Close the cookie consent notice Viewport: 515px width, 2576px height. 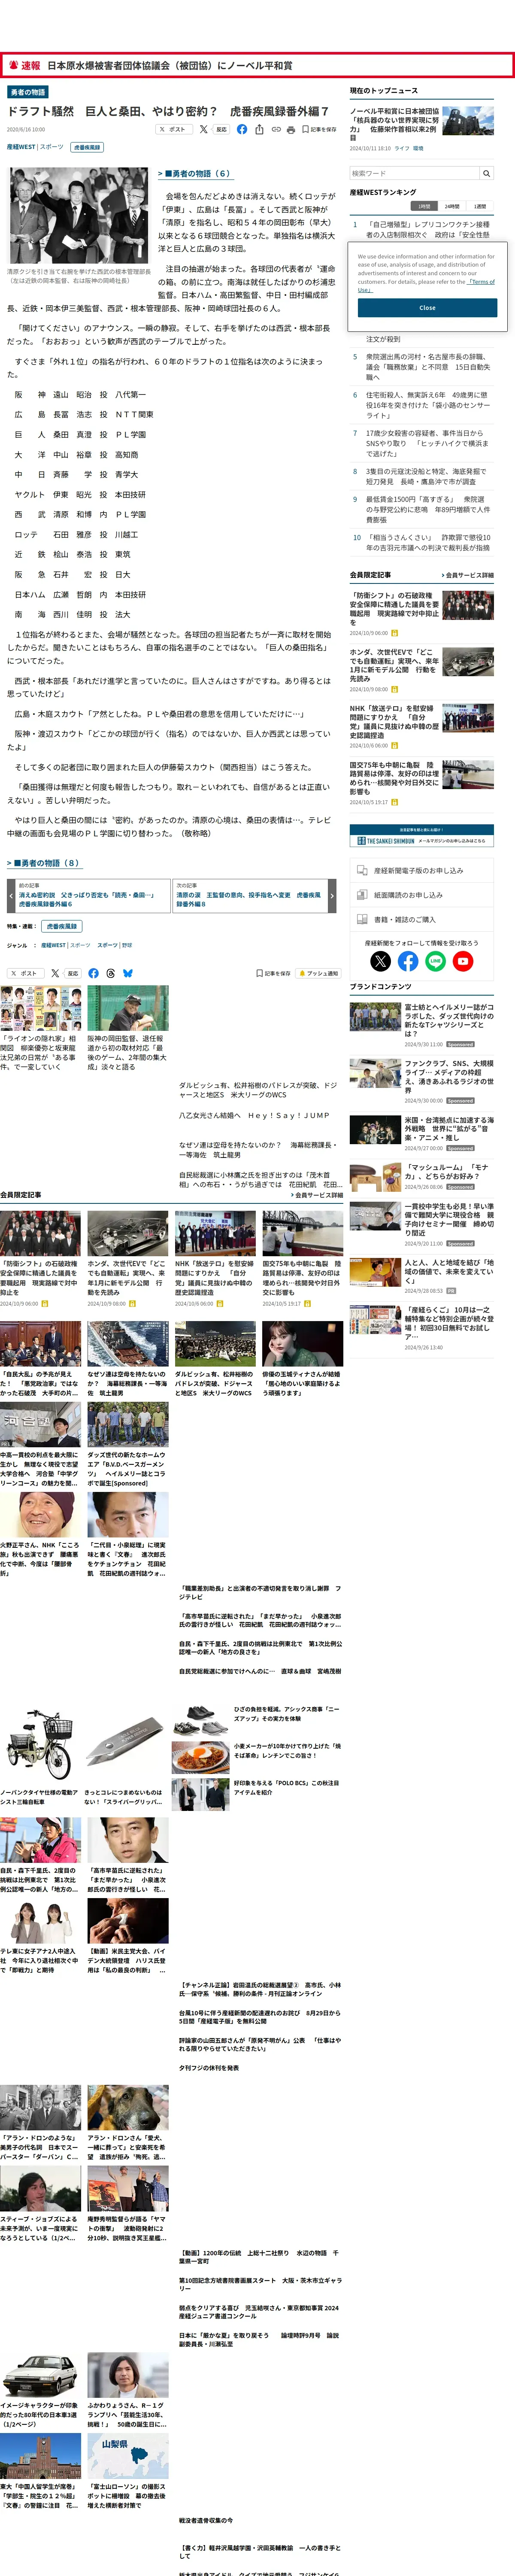[427, 308]
